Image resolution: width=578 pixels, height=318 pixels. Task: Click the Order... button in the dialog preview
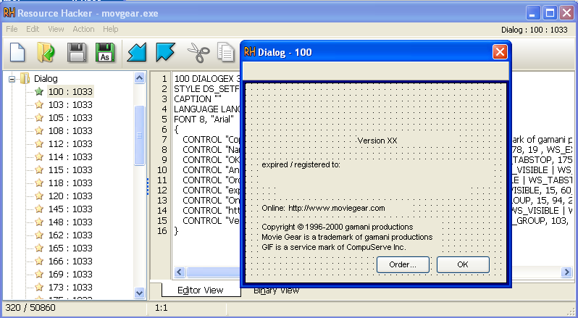tap(403, 264)
